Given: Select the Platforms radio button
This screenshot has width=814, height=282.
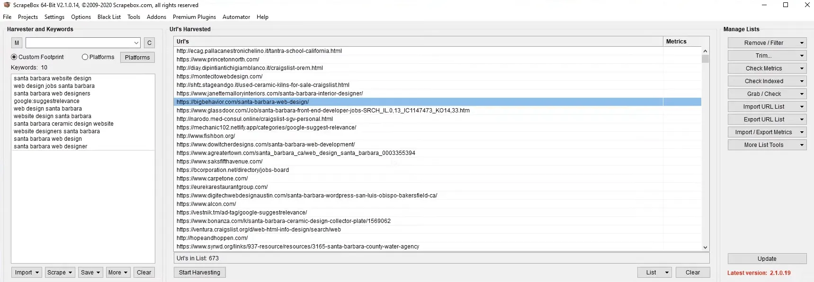Looking at the screenshot, I should coord(85,57).
